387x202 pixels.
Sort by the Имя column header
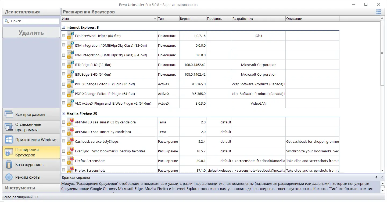pyautogui.click(x=109, y=19)
